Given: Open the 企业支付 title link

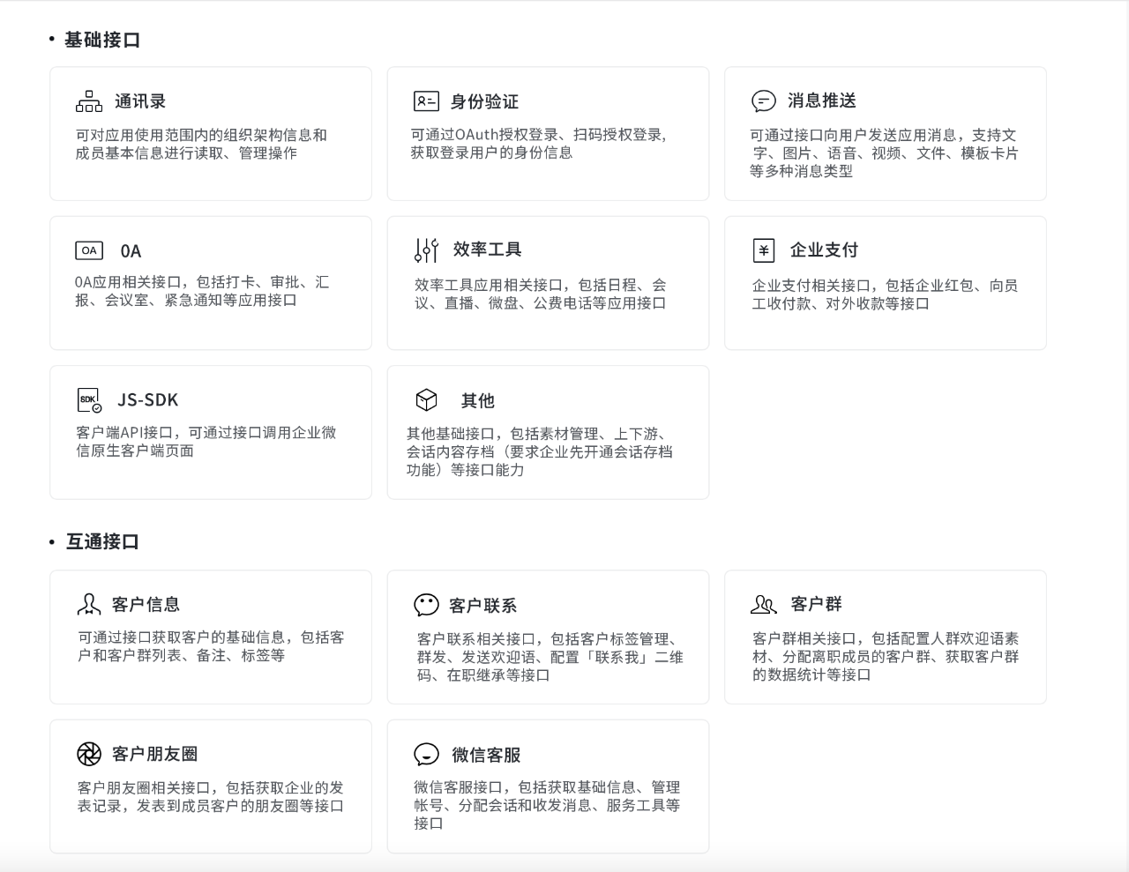Looking at the screenshot, I should click(x=824, y=250).
